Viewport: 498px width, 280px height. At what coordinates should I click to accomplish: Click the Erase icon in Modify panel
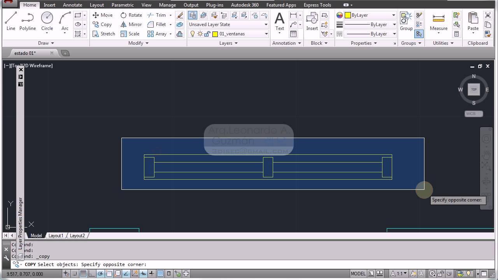(180, 15)
